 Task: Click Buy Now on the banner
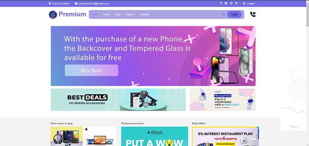(91, 70)
